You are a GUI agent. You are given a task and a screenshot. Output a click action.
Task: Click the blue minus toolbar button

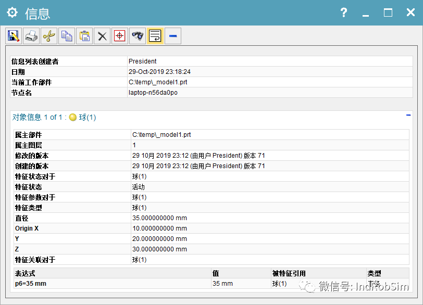click(172, 36)
